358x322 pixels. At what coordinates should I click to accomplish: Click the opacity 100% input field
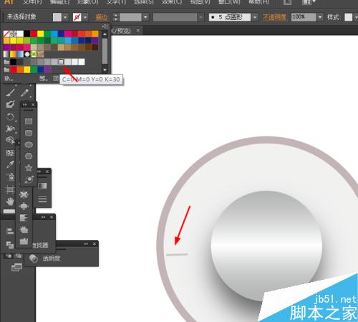tap(304, 17)
